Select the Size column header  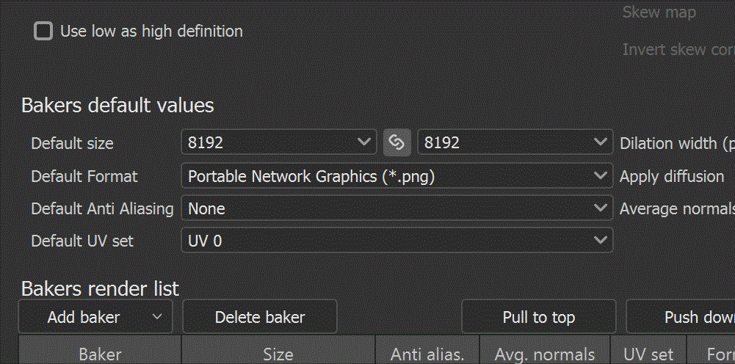pos(278,354)
